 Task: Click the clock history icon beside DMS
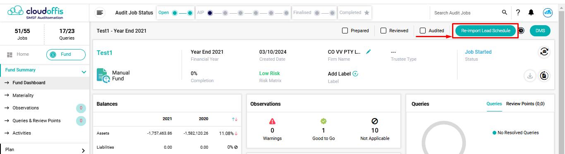point(521,31)
